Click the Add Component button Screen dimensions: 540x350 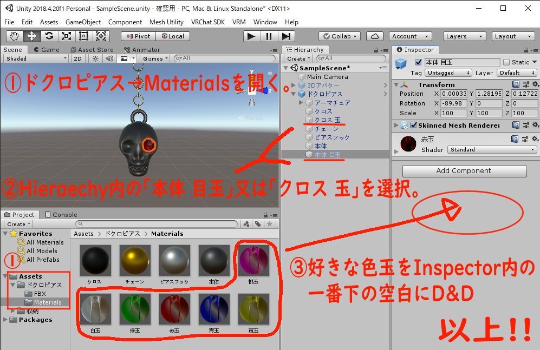point(464,171)
